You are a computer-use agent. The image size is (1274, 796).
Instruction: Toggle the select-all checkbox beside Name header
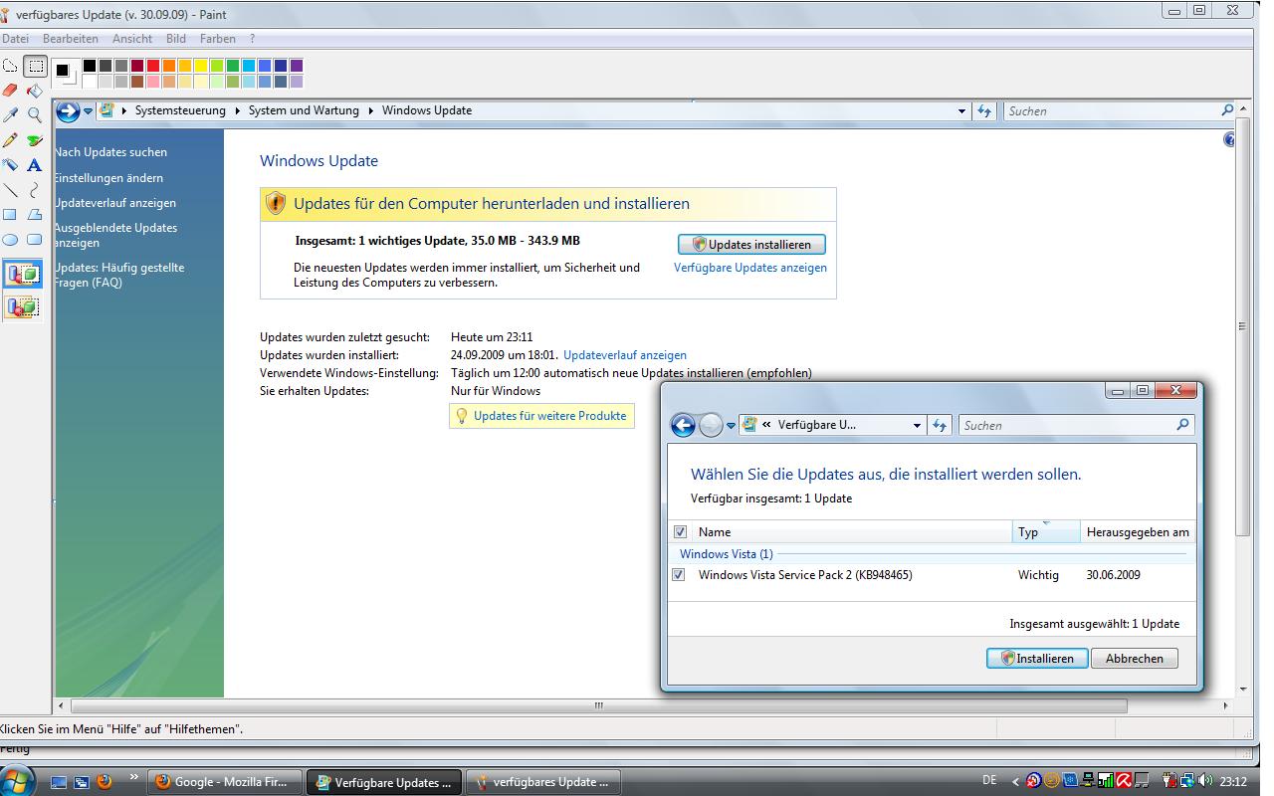pyautogui.click(x=680, y=532)
